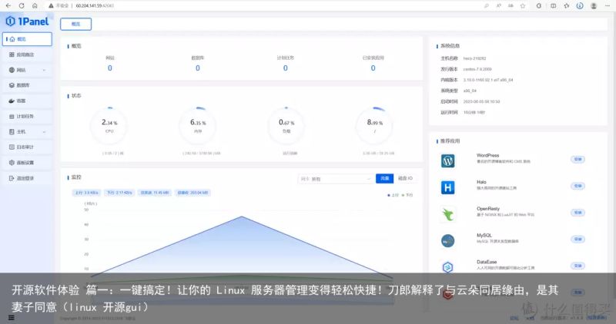Click the bookmark star in address bar
Viewport: 616px width, 324px height.
(x=523, y=6)
